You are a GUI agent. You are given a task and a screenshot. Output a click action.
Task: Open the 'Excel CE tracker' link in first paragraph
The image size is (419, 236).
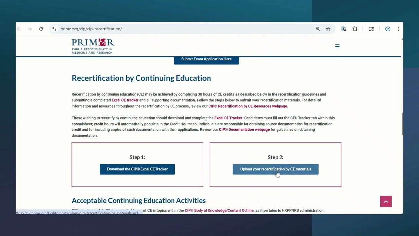[125, 100]
